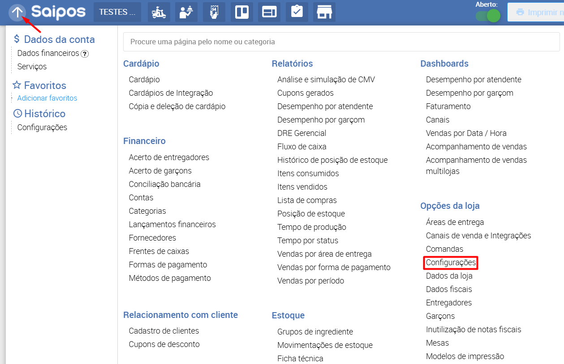The image size is (564, 364).
Task: Open Vendas por Data / Hora dashboard
Action: 466,133
